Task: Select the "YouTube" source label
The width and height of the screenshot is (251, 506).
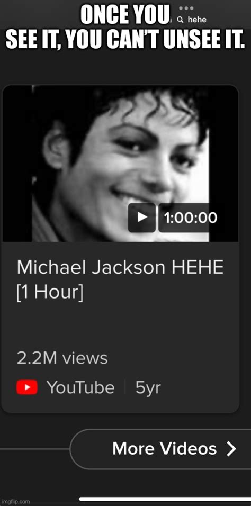Action: 80,387
